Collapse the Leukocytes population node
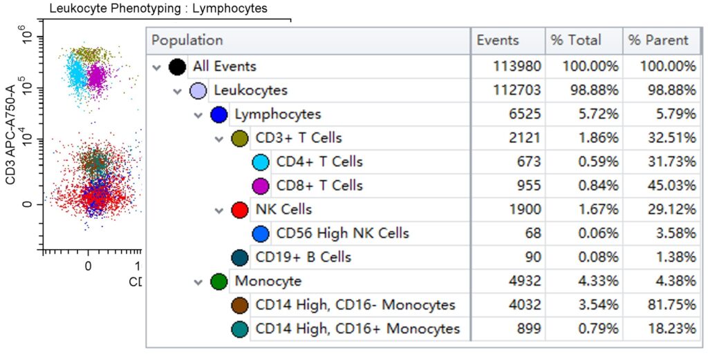The image size is (708, 354). pyautogui.click(x=178, y=91)
